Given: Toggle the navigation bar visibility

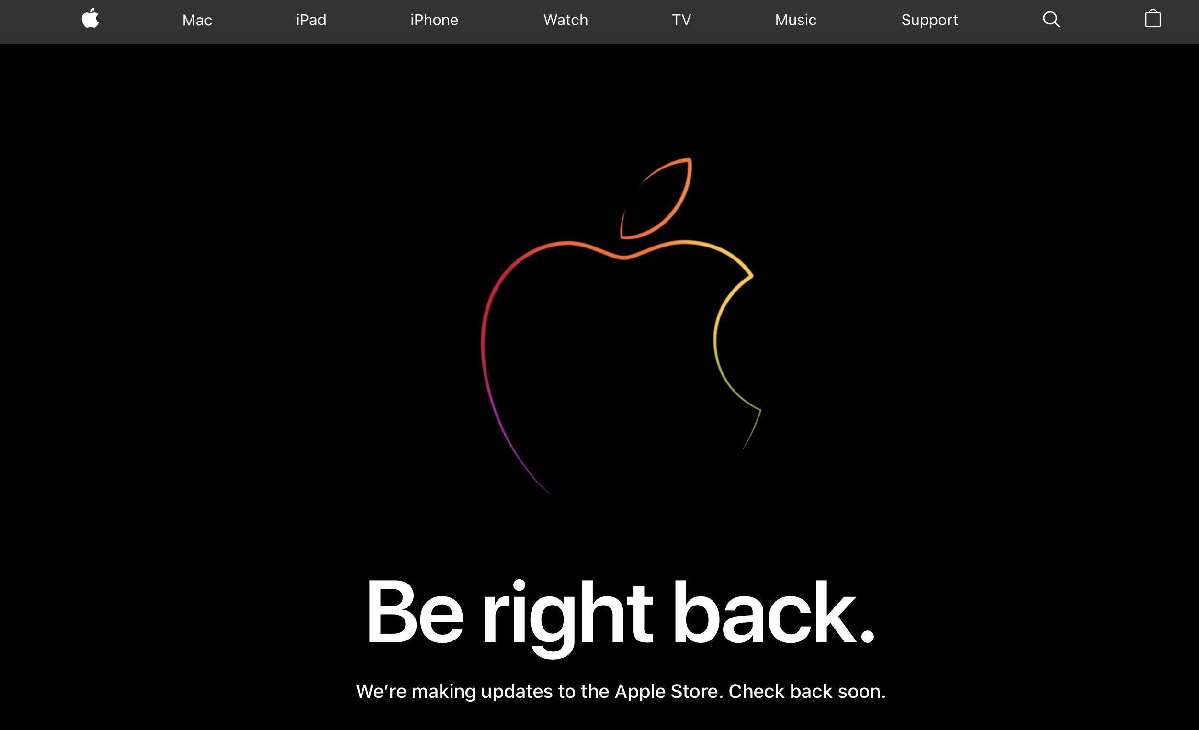Looking at the screenshot, I should pos(91,19).
